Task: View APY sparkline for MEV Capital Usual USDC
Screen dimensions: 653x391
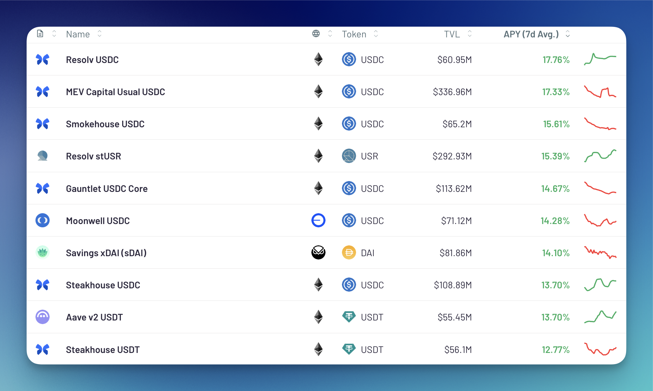Action: (600, 92)
